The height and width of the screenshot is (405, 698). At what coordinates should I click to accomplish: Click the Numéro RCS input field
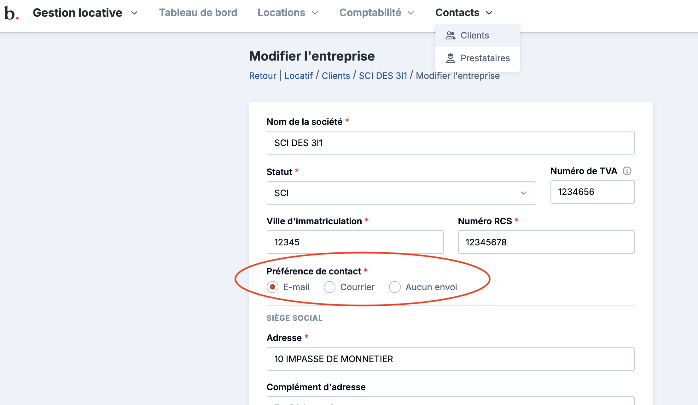546,242
